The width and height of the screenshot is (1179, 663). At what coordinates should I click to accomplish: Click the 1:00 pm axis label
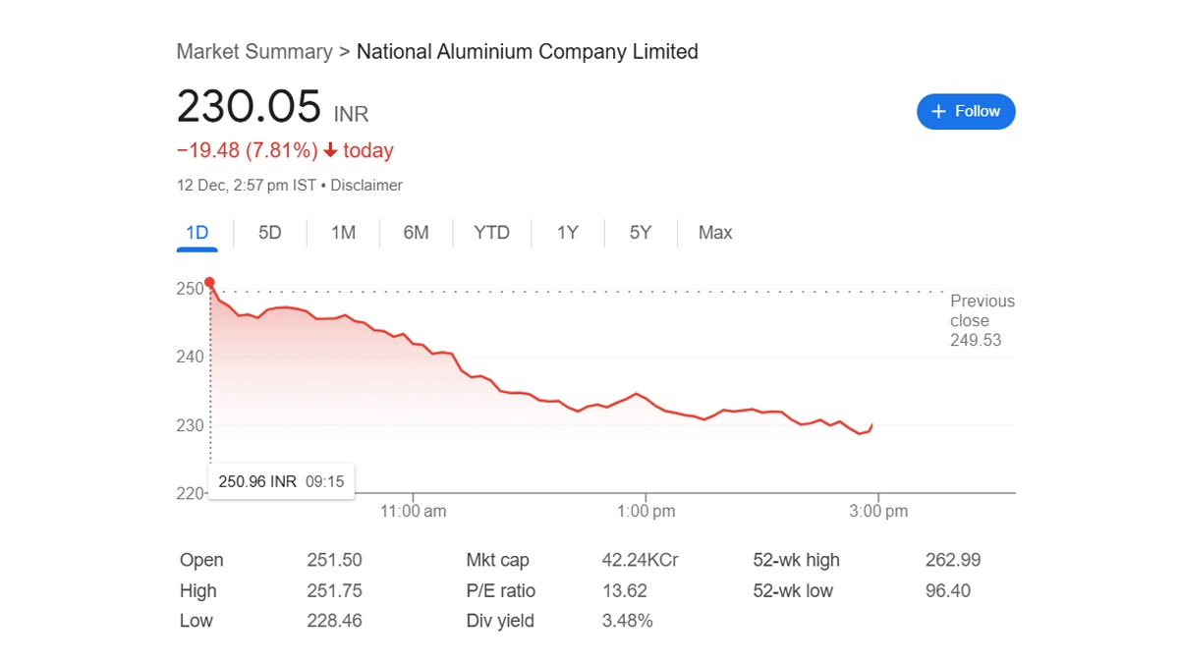(646, 512)
